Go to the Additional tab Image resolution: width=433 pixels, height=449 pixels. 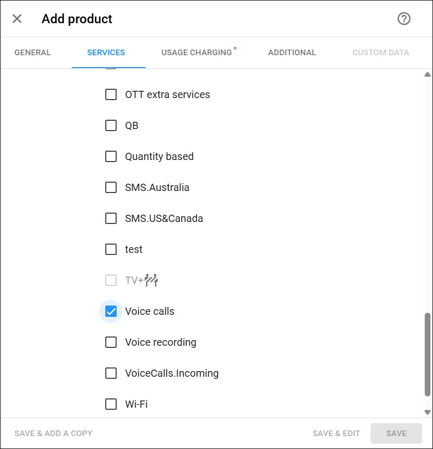click(292, 53)
